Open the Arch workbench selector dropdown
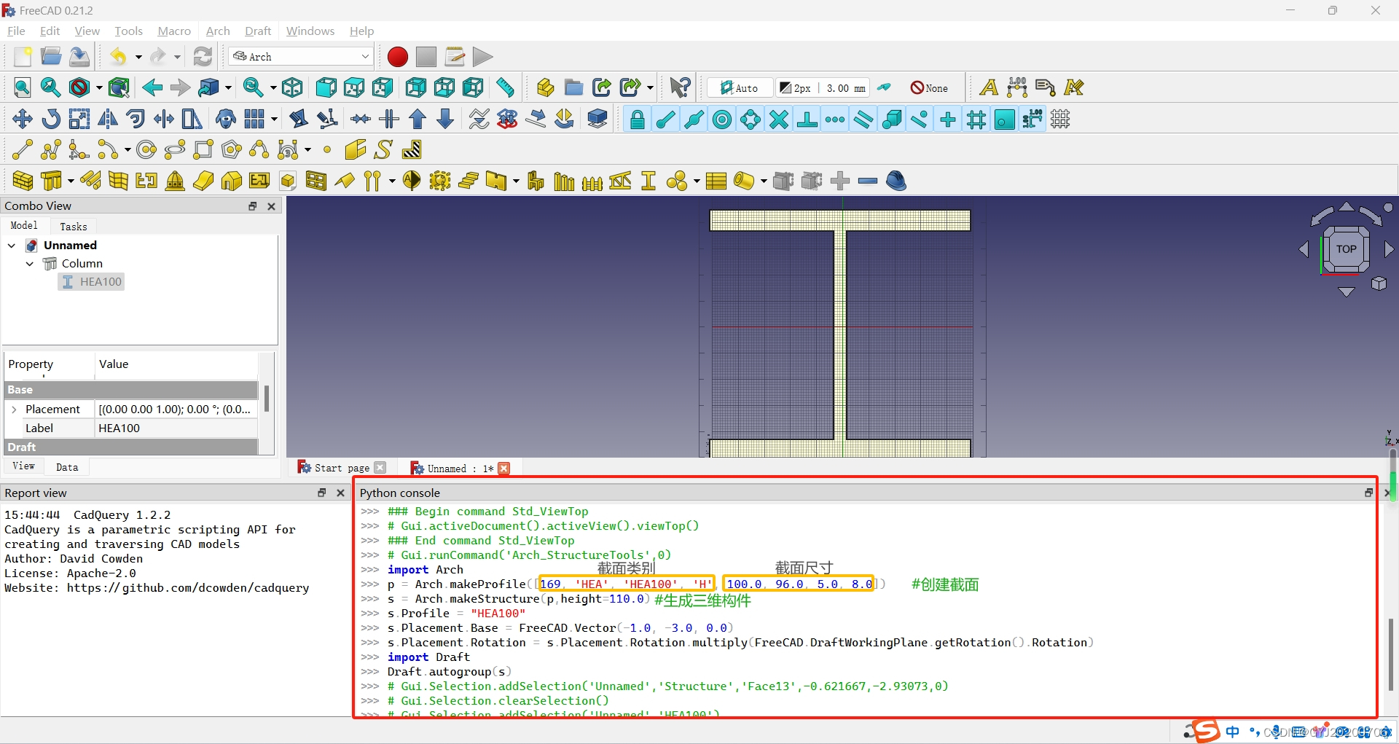 pyautogui.click(x=364, y=56)
